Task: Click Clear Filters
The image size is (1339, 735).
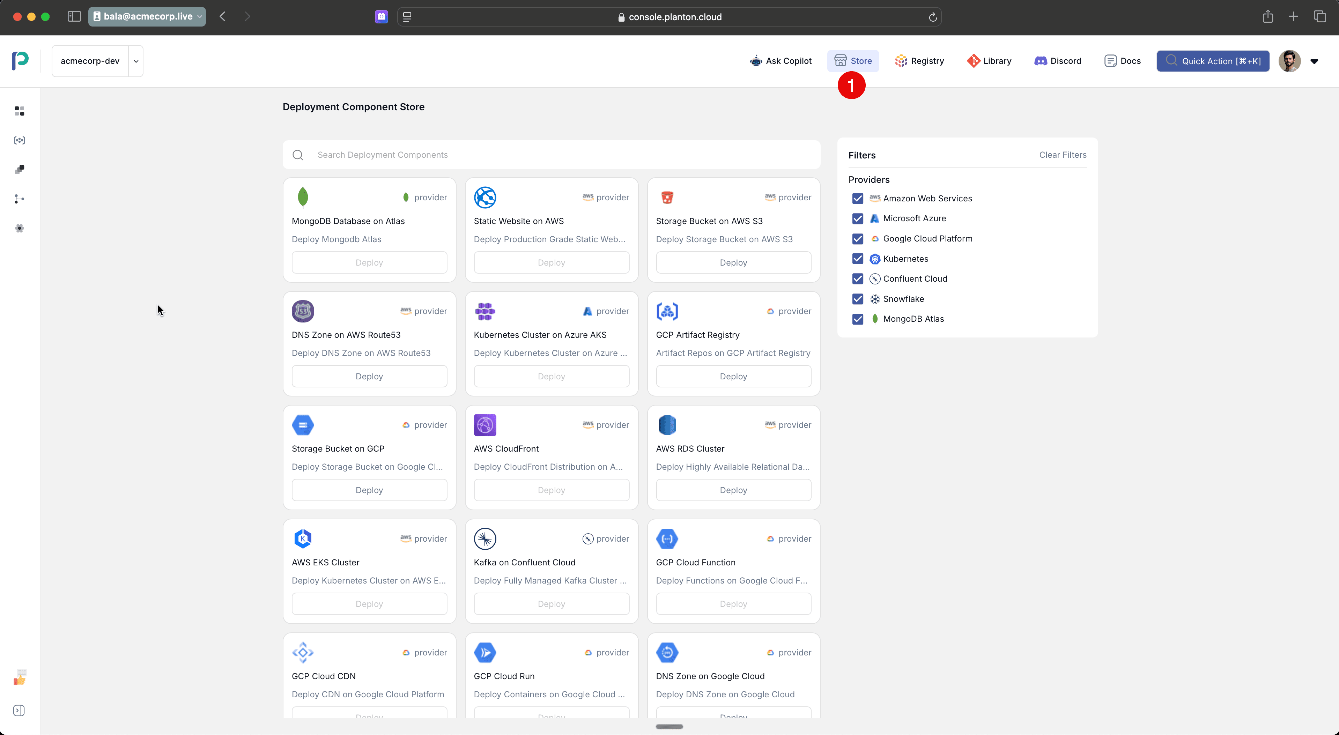Action: [x=1063, y=155]
